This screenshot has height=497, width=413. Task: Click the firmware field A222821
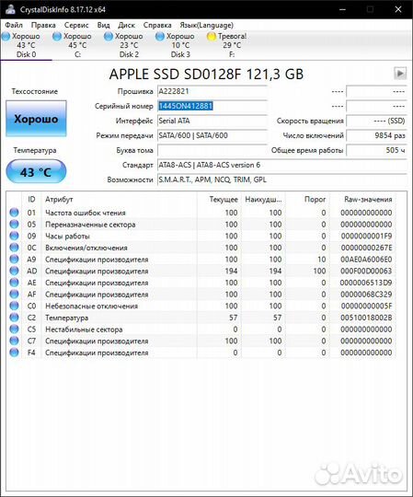coord(212,91)
